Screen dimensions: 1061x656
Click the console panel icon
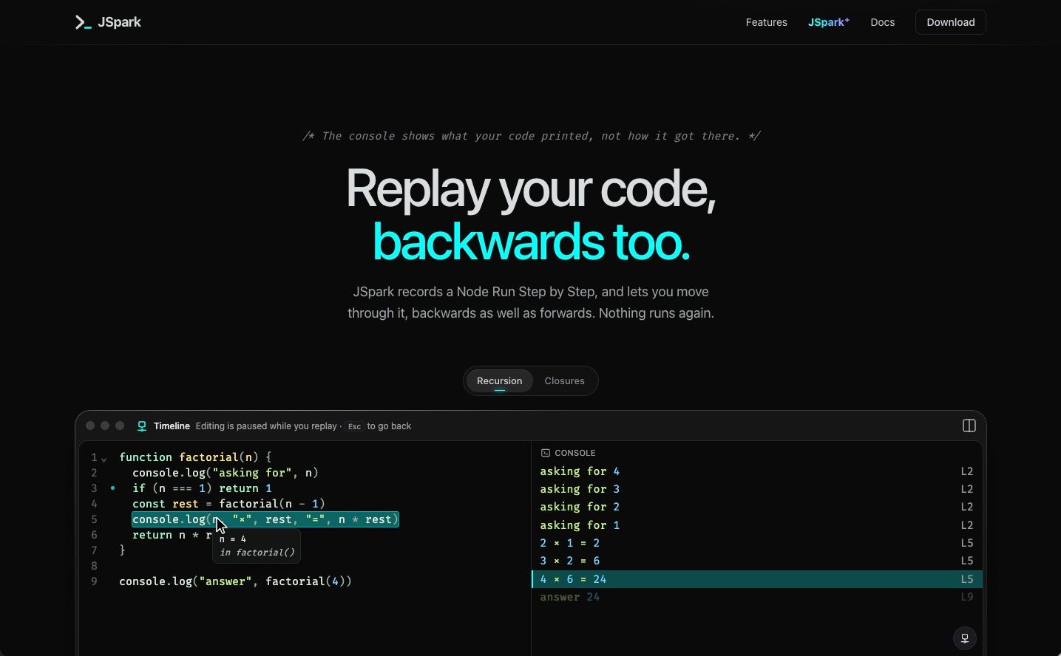[x=545, y=453]
